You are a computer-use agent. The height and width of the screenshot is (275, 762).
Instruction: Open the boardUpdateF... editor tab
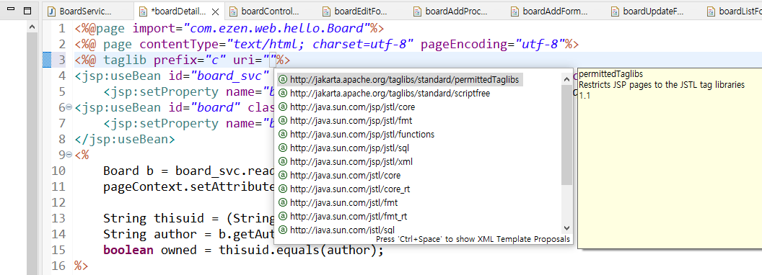653,11
